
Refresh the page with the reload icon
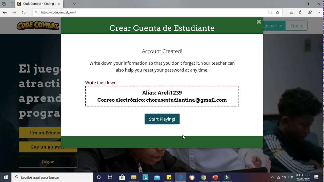pyautogui.click(x=24, y=12)
